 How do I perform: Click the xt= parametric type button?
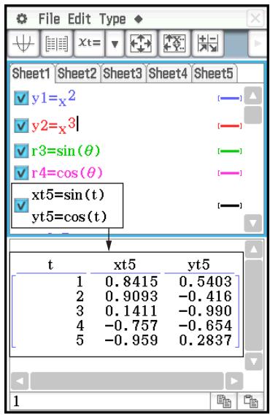[x=89, y=43]
